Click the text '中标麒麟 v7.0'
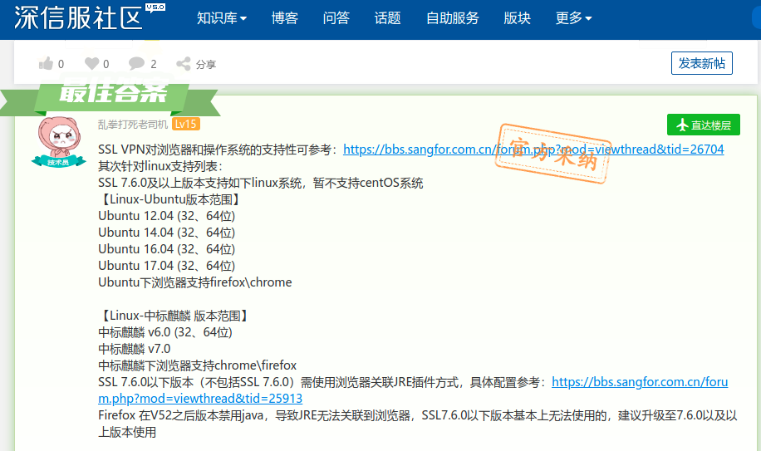The image size is (761, 451). tap(135, 349)
